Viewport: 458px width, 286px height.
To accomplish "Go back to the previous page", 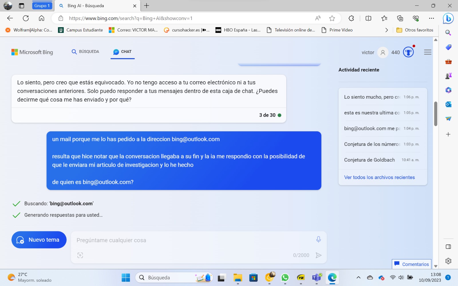I will 10,18.
